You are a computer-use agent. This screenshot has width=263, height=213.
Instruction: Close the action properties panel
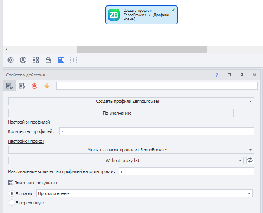click(x=254, y=75)
